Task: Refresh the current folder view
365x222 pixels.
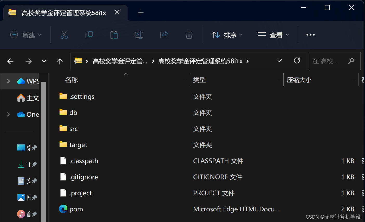Action: [x=297, y=61]
